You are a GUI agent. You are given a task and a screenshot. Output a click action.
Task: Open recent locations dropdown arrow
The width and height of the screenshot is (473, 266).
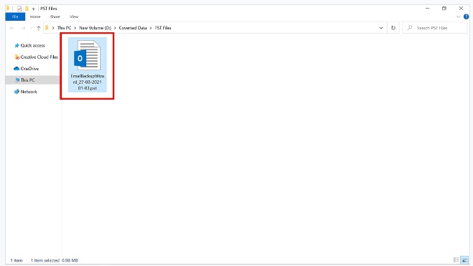point(31,28)
